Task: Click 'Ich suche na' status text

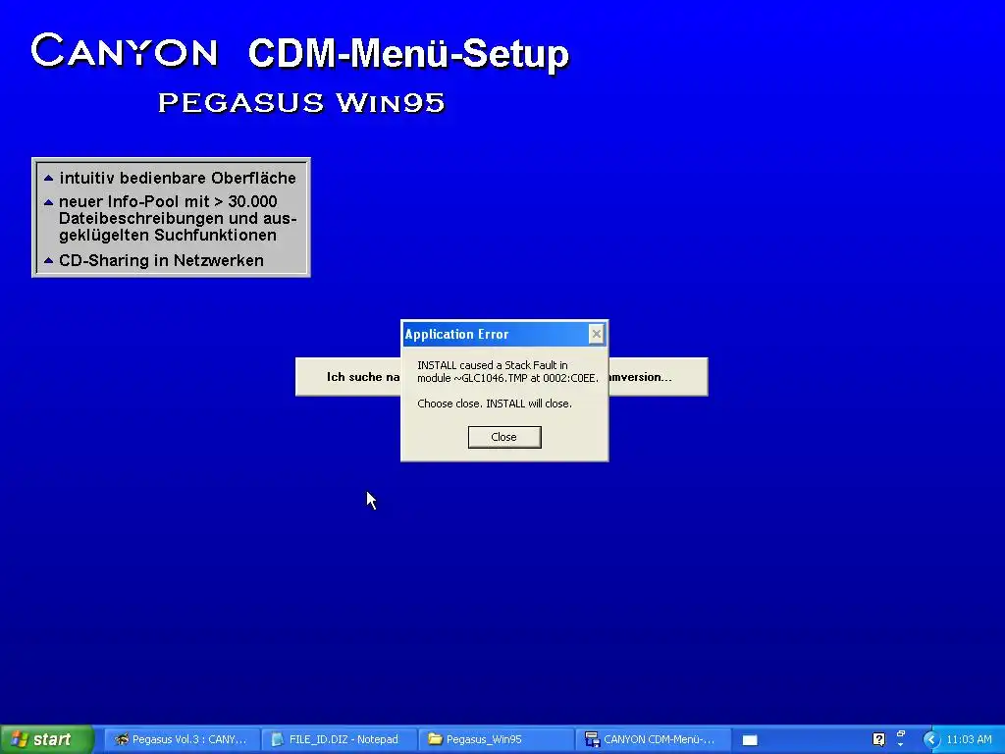Action: pyautogui.click(x=363, y=377)
